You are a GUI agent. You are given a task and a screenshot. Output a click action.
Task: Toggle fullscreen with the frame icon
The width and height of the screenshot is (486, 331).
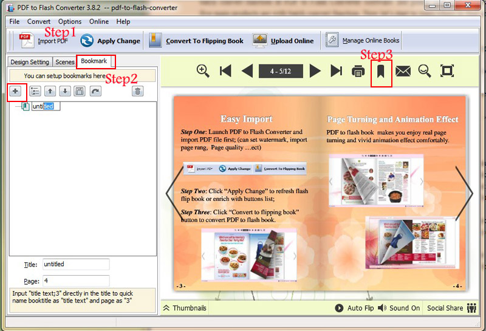pyautogui.click(x=447, y=71)
